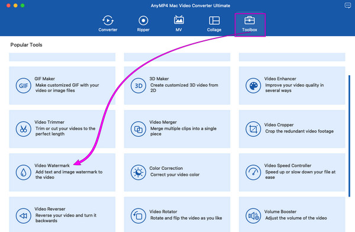Open the GIF Maker tool title
The height and width of the screenshot is (232, 355).
(x=44, y=79)
